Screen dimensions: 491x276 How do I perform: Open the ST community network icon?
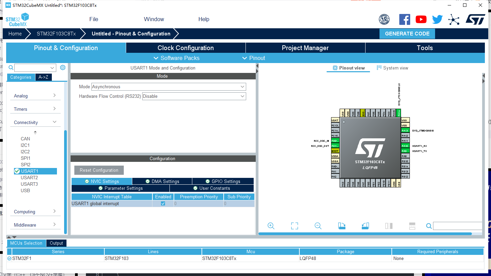(454, 19)
